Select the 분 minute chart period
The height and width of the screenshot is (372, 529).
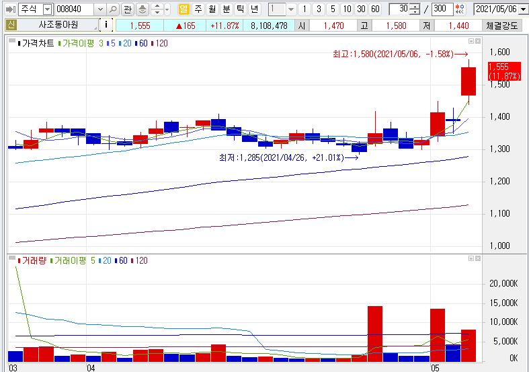point(227,9)
